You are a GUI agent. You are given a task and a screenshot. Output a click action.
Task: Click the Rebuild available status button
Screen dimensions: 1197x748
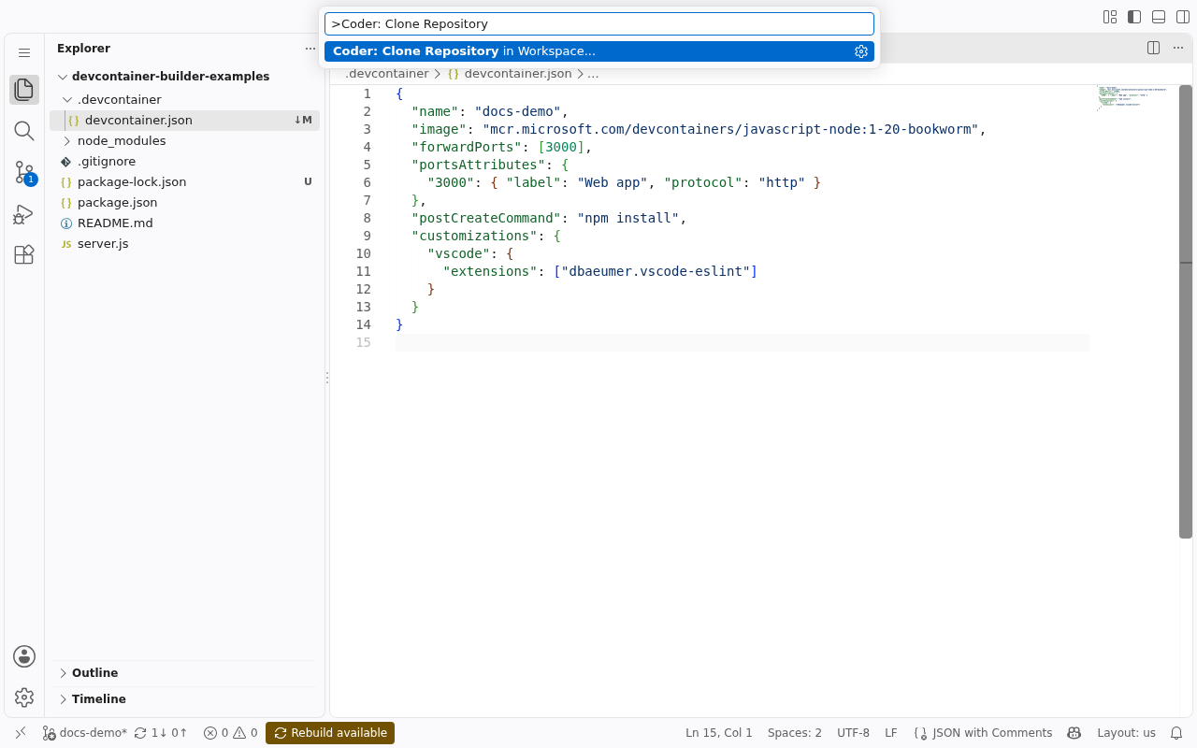tap(330, 733)
